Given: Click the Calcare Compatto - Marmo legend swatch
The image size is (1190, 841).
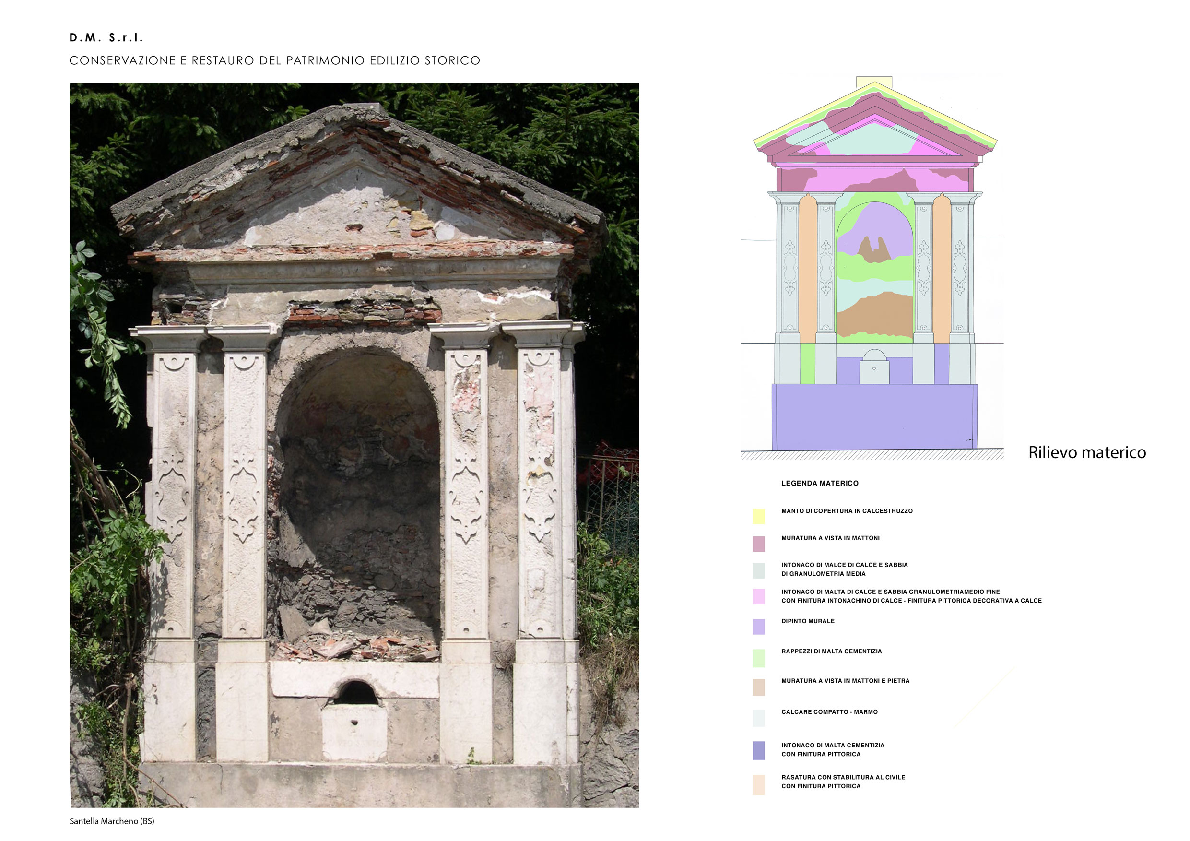Looking at the screenshot, I should [x=758, y=718].
